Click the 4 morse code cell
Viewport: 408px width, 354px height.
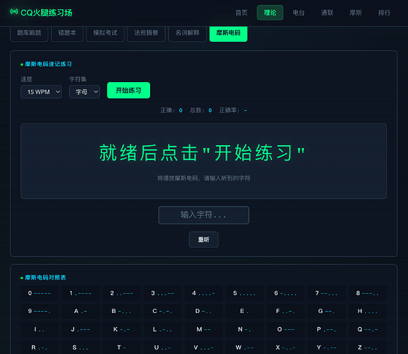coord(203,293)
